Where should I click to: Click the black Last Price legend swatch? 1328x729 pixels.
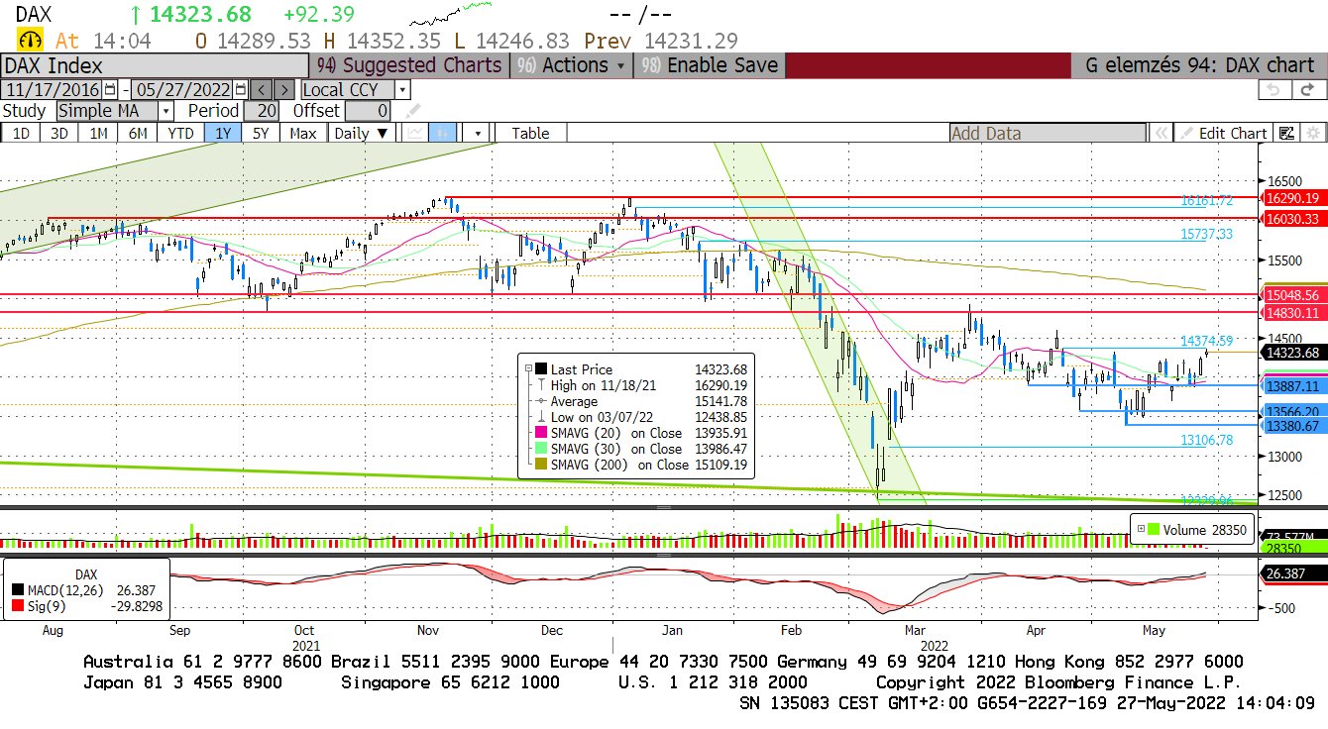[540, 369]
